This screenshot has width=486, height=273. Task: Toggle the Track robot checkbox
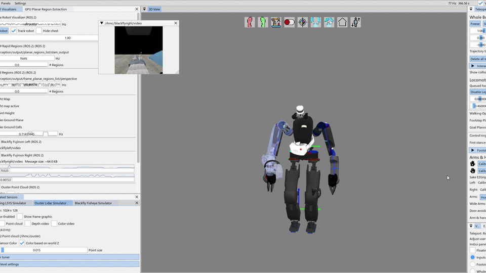coord(13,31)
